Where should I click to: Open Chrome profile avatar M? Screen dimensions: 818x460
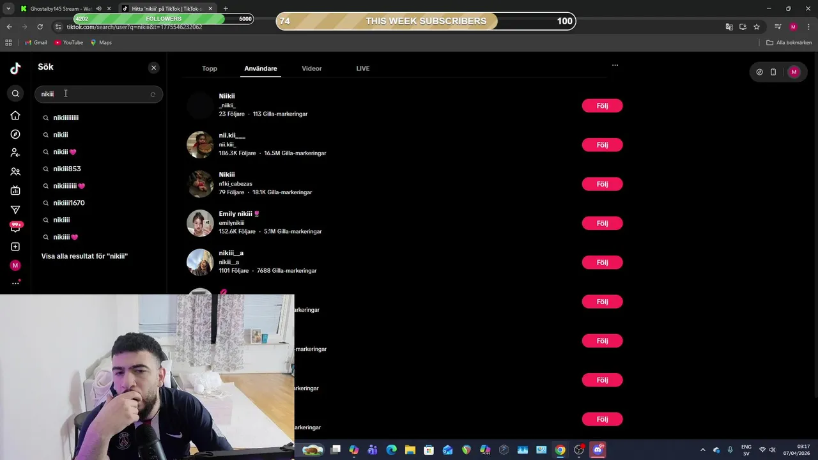tap(793, 27)
